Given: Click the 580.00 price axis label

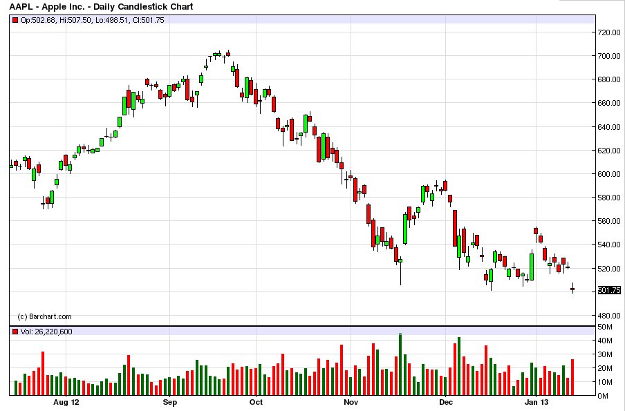Looking at the screenshot, I should click(x=608, y=198).
